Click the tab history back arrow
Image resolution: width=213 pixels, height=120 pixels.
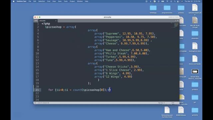tap(35, 21)
